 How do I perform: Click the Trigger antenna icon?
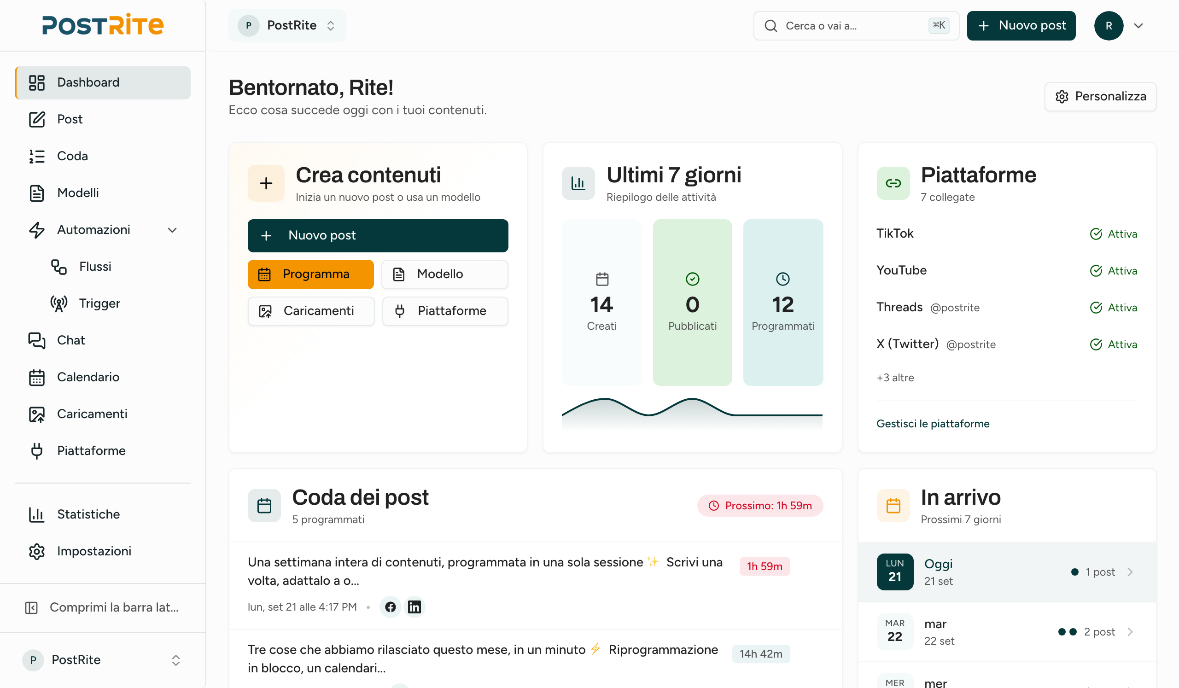59,304
